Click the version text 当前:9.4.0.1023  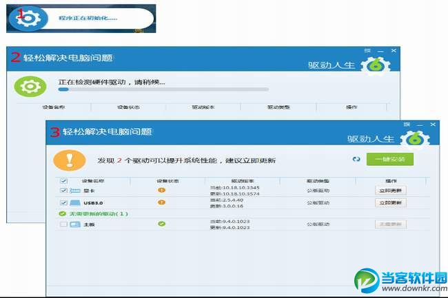point(230,222)
